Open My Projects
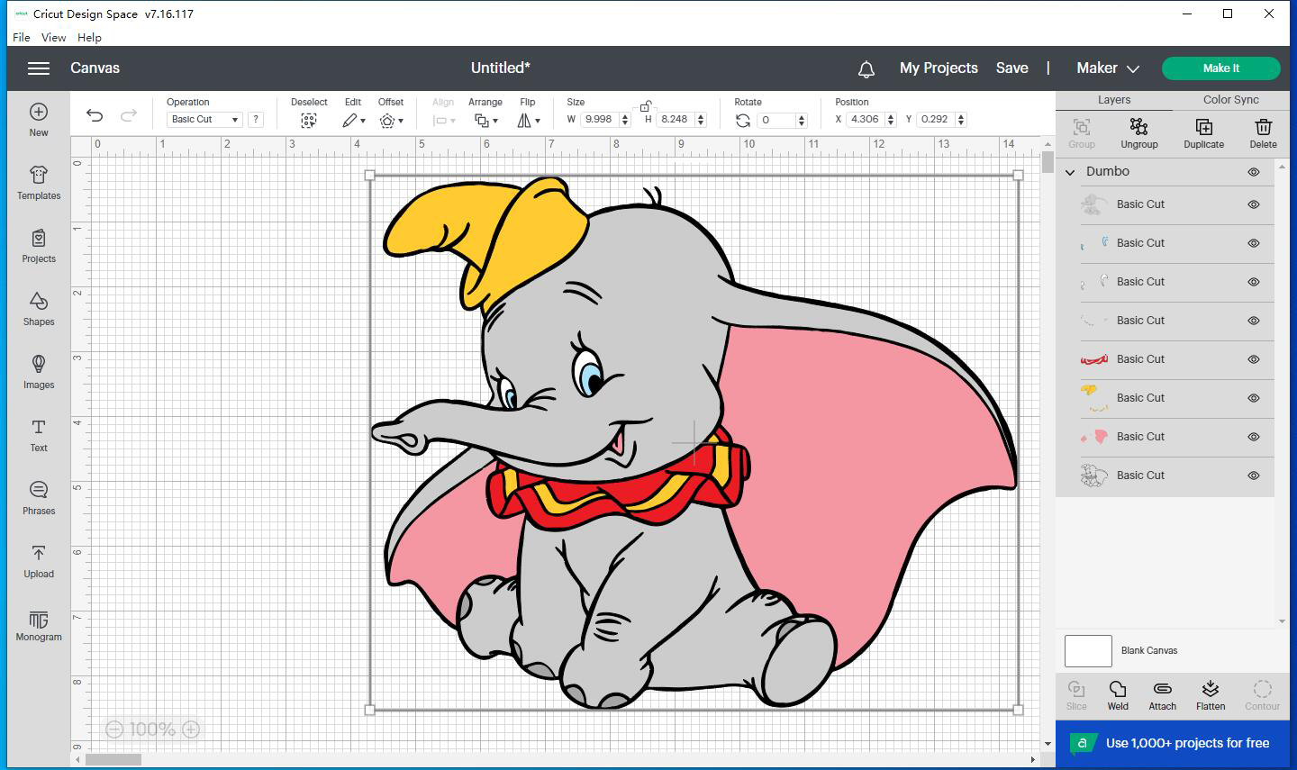 pos(939,68)
